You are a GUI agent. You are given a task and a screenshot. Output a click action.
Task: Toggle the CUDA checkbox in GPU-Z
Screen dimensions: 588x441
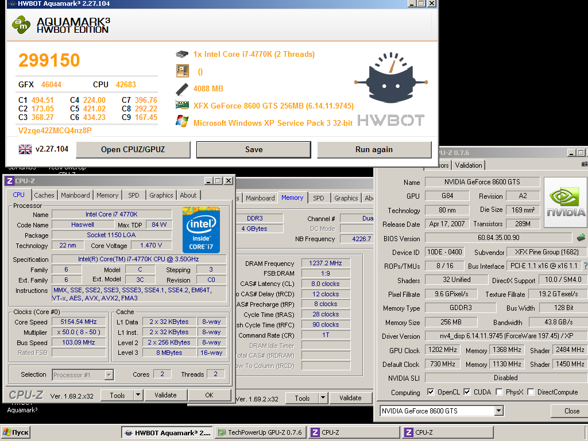[x=467, y=392]
